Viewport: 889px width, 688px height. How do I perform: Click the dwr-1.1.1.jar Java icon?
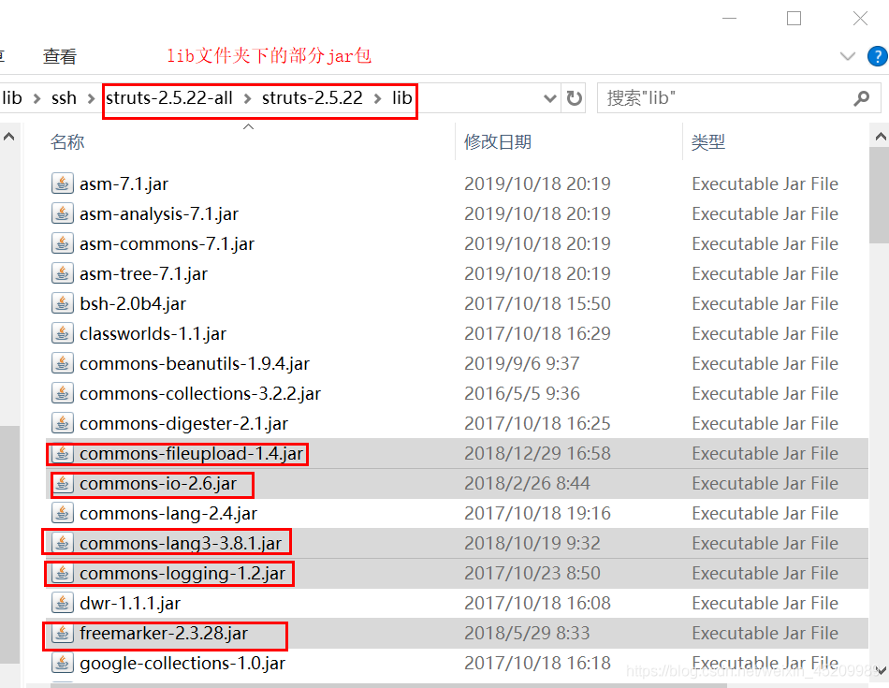point(62,603)
